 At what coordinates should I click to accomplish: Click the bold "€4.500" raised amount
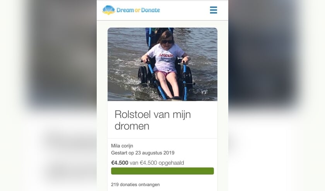point(120,163)
